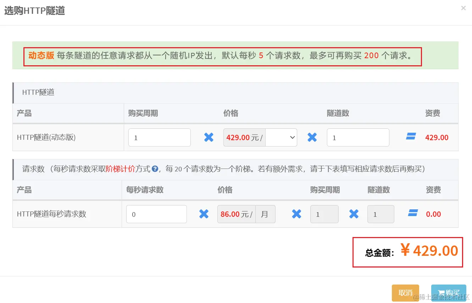
Task: Click the 86.00元 price box in 请求数 row
Action: coord(237,214)
